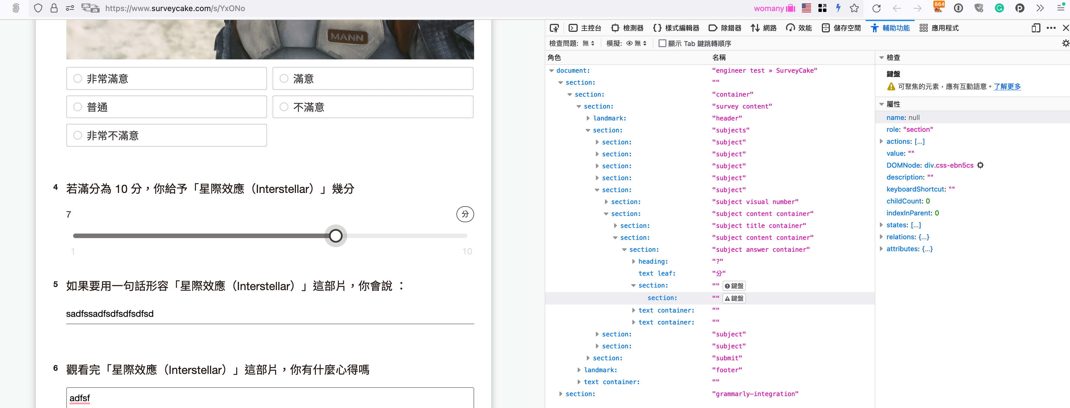Viewport: 1070px width, 408px height.
Task: Click the page reload icon
Action: tap(876, 8)
